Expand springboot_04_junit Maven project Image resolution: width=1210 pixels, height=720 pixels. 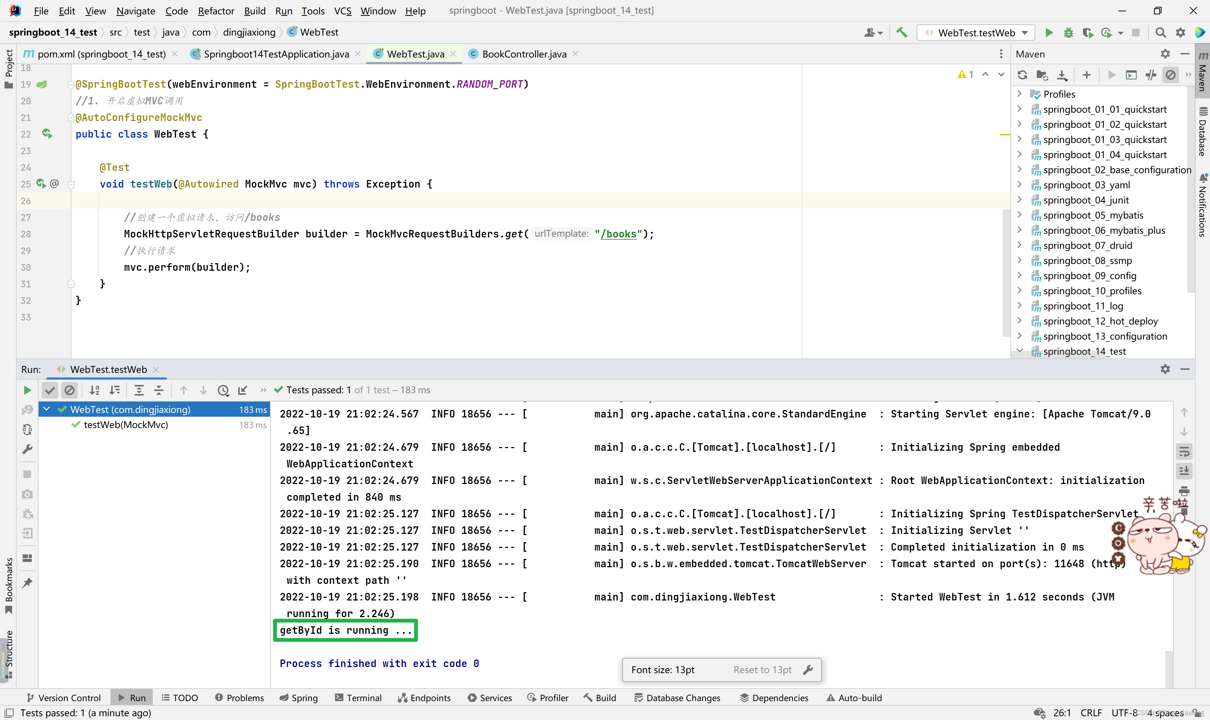click(x=1019, y=200)
